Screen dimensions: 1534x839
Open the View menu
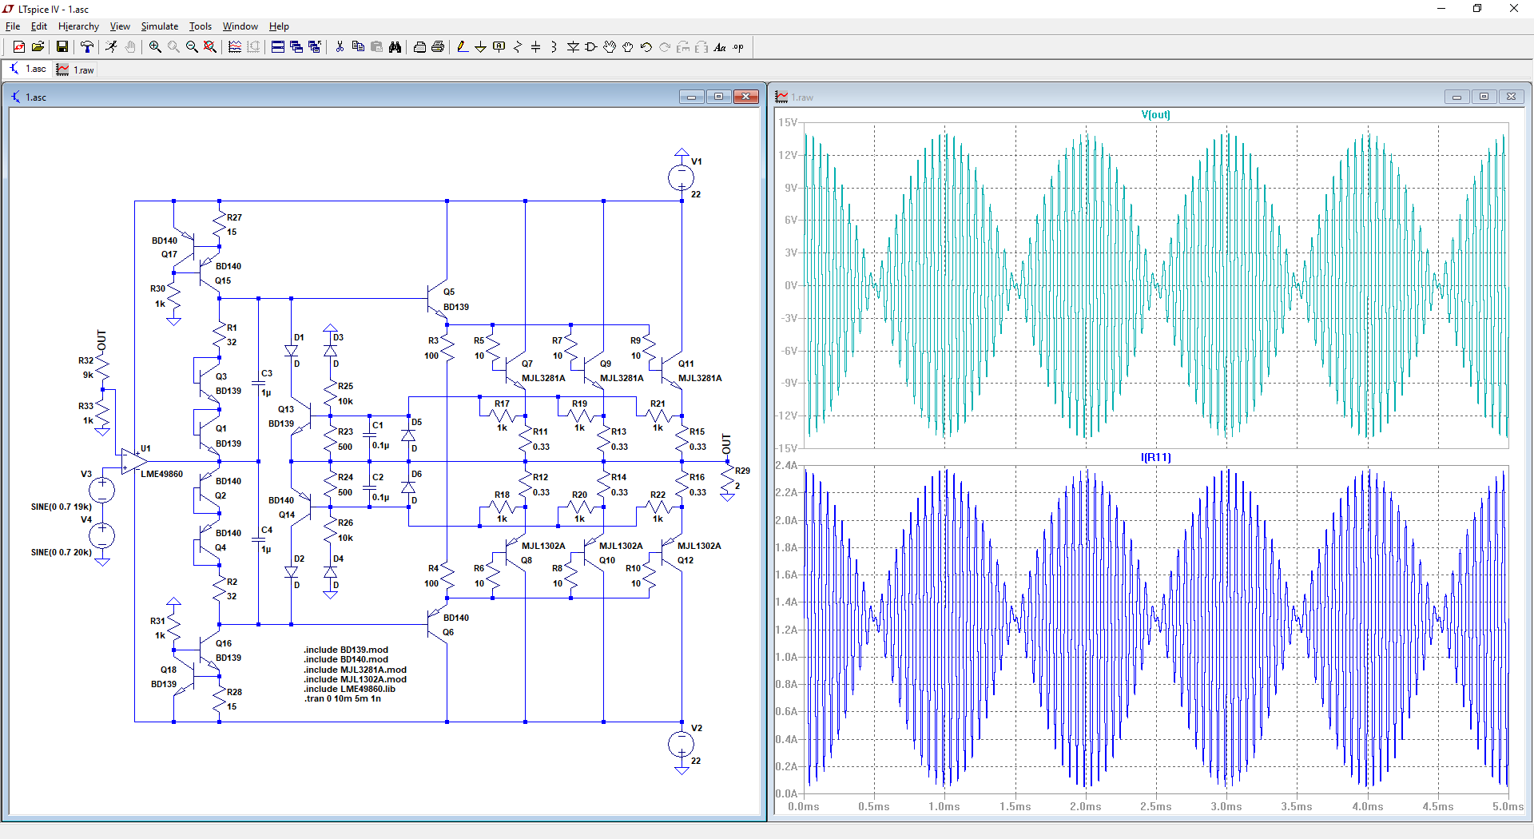click(x=120, y=26)
